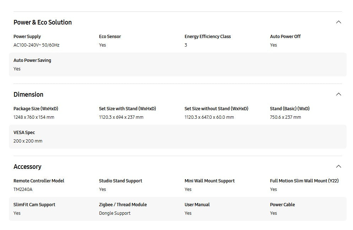Select the Set Size without Stand dimensions value
This screenshot has height=230, width=353.
(209, 117)
